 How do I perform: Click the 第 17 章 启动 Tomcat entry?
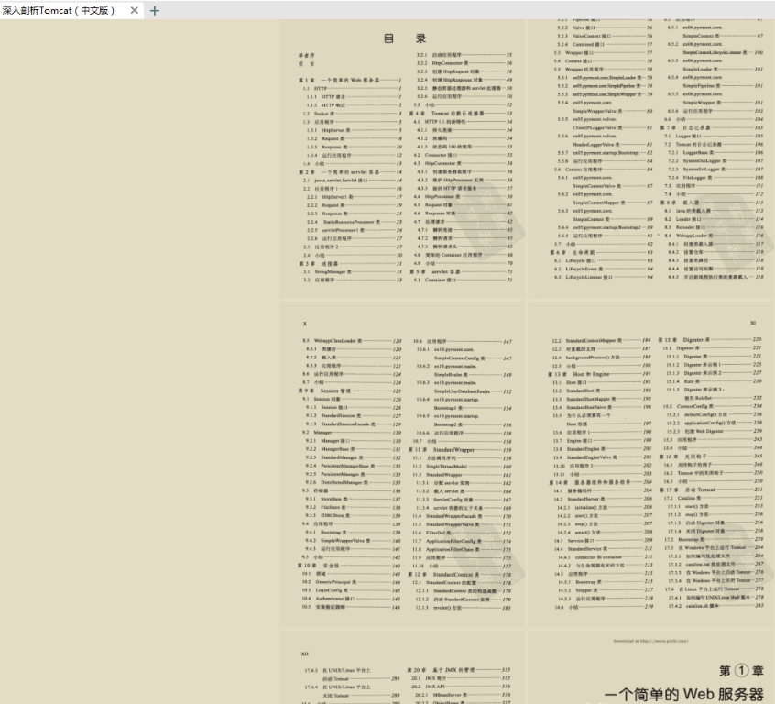click(711, 489)
